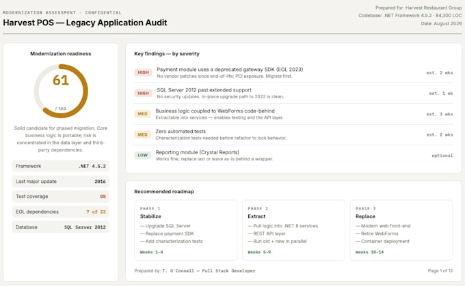This screenshot has width=465, height=286.
Task: Click the 'Date: August 2026' text
Action: pyautogui.click(x=441, y=23)
